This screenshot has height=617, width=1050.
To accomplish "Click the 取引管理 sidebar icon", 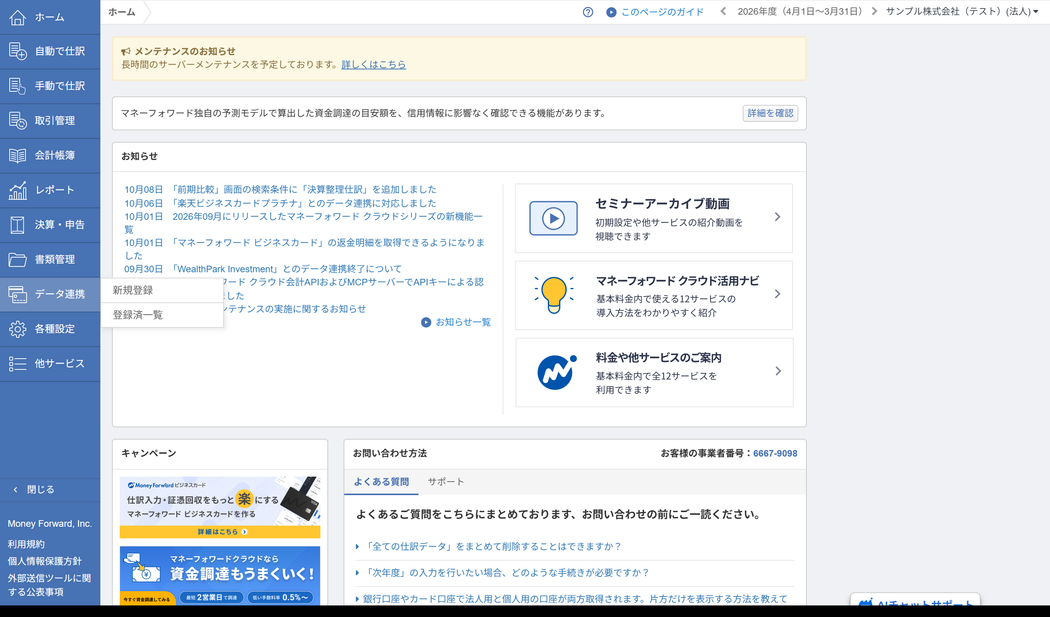I will [x=17, y=120].
